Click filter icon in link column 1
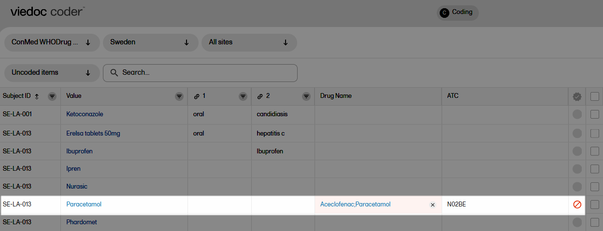603x231 pixels. 243,96
